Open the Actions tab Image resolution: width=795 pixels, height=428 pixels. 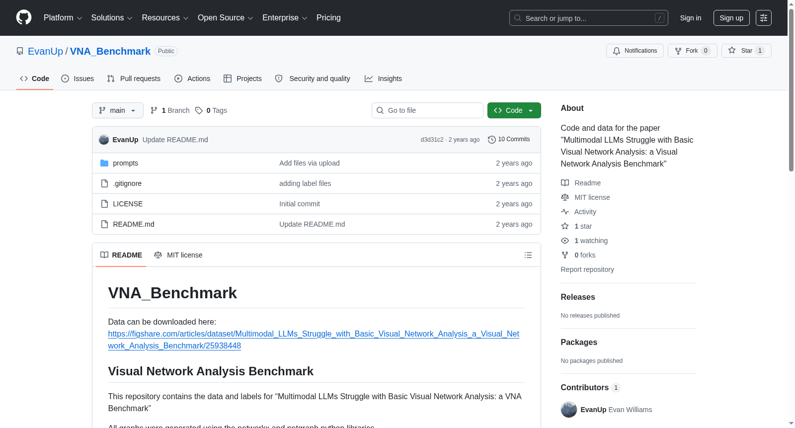click(192, 79)
